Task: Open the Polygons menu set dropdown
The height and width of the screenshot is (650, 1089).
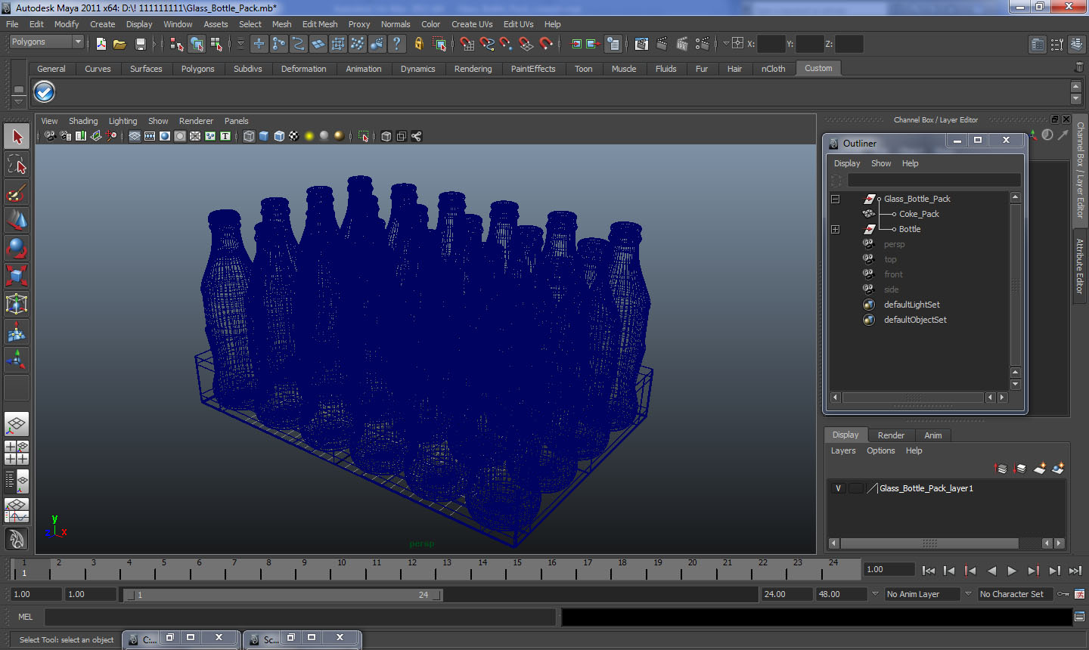Action: pyautogui.click(x=45, y=42)
